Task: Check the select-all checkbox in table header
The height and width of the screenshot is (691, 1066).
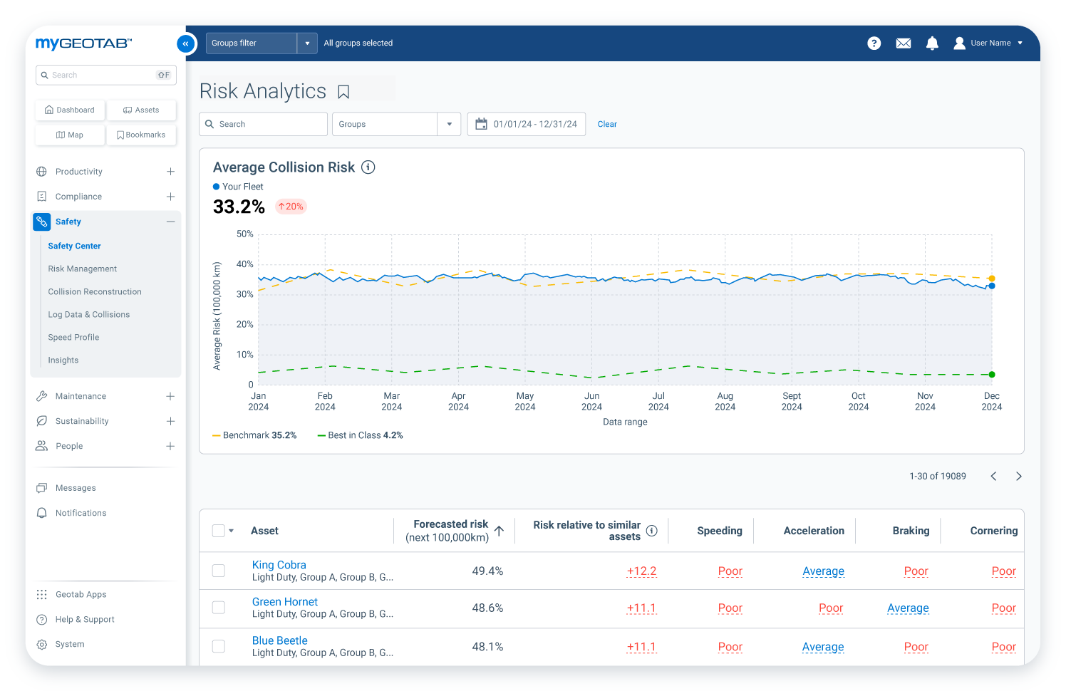Action: 218,530
